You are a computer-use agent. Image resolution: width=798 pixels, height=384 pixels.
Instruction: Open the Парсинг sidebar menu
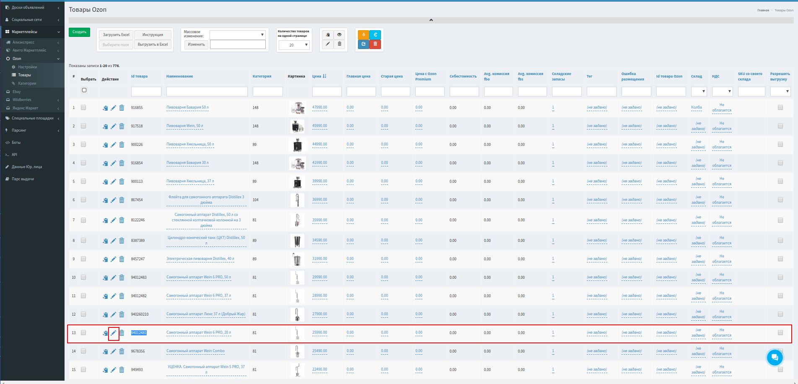click(19, 130)
